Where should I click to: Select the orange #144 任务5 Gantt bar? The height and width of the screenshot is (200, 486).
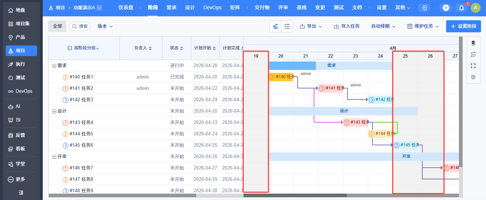[381, 134]
